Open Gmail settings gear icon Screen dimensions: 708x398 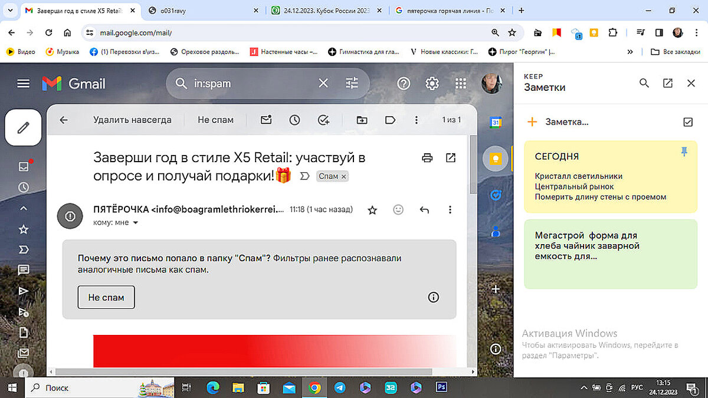tap(432, 83)
